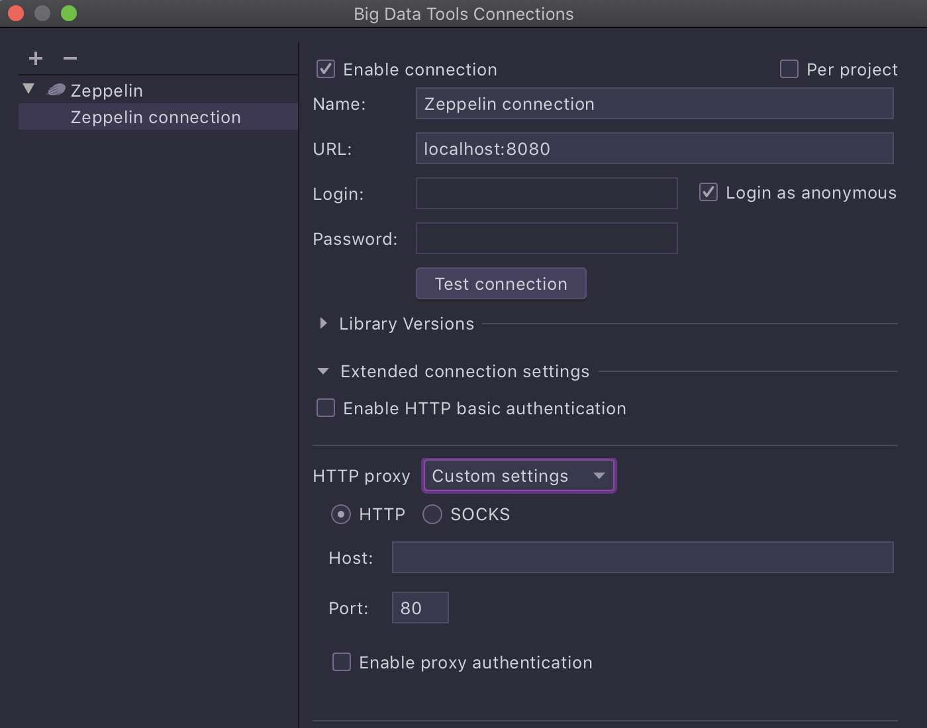Click the URL: field label
Image resolution: width=927 pixels, height=728 pixels.
pos(332,149)
